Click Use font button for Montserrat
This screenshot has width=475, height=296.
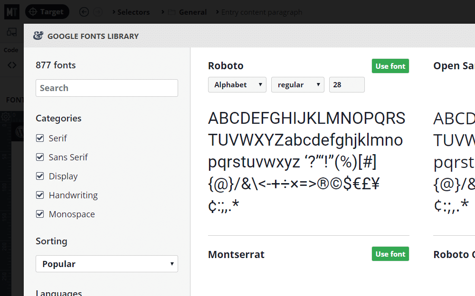390,254
